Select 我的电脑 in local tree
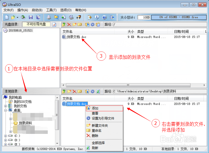Viewport: 209px width, 153px height. [15, 98]
